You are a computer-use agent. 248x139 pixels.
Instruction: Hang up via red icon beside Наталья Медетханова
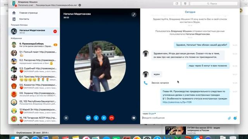tap(55, 31)
